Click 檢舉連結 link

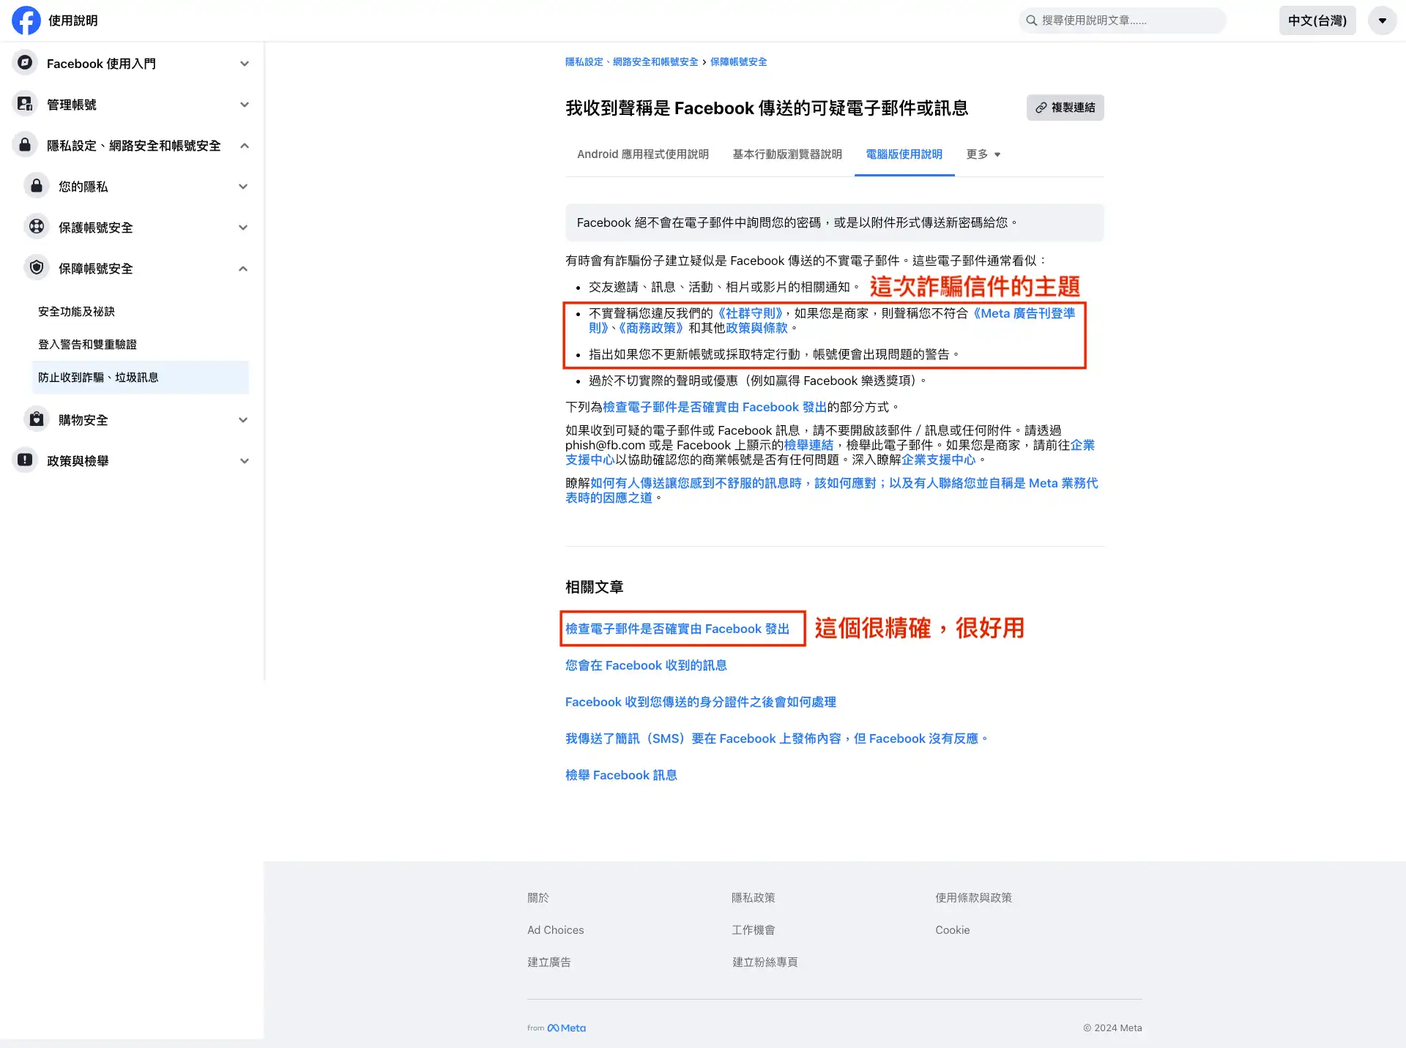pos(808,445)
